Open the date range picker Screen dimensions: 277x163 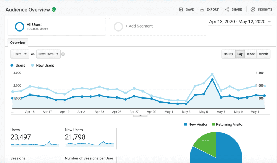(240, 22)
